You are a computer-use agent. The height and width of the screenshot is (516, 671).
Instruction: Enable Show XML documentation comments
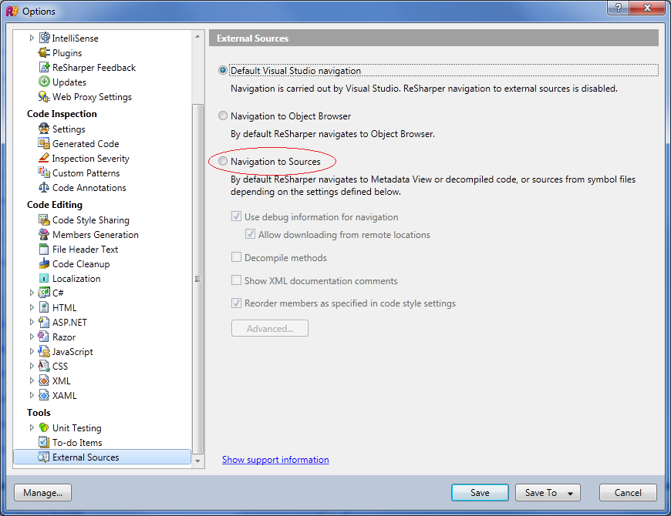click(x=236, y=280)
